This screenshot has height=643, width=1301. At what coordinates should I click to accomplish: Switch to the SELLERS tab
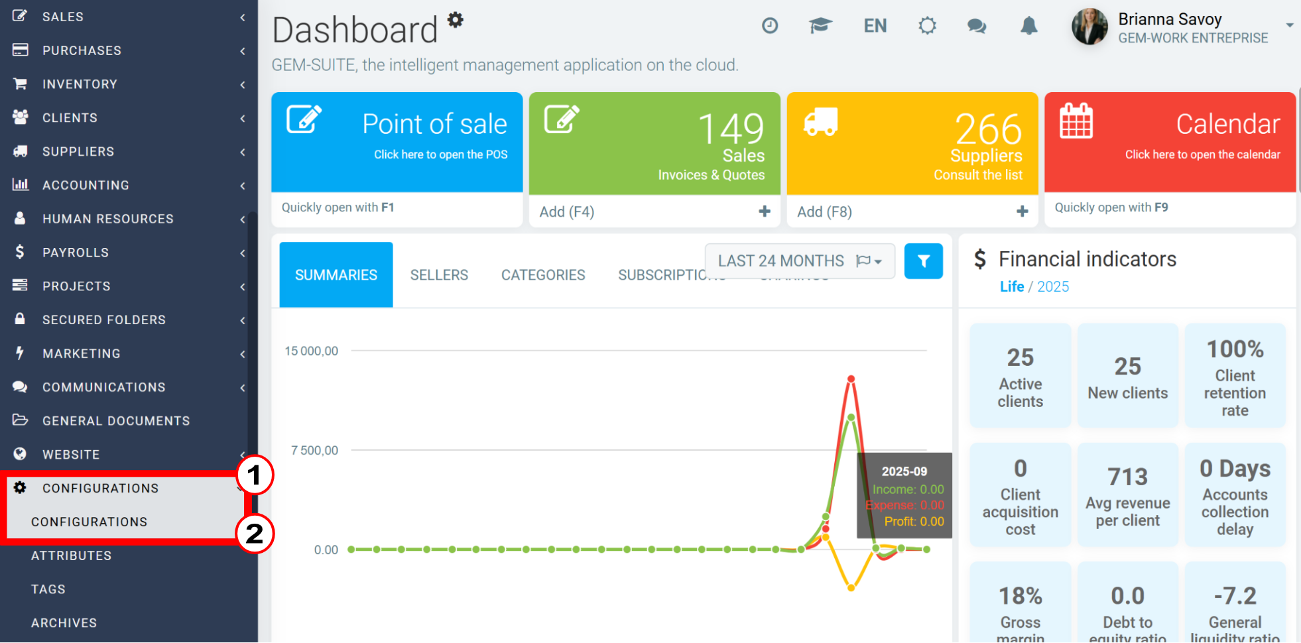pyautogui.click(x=439, y=275)
